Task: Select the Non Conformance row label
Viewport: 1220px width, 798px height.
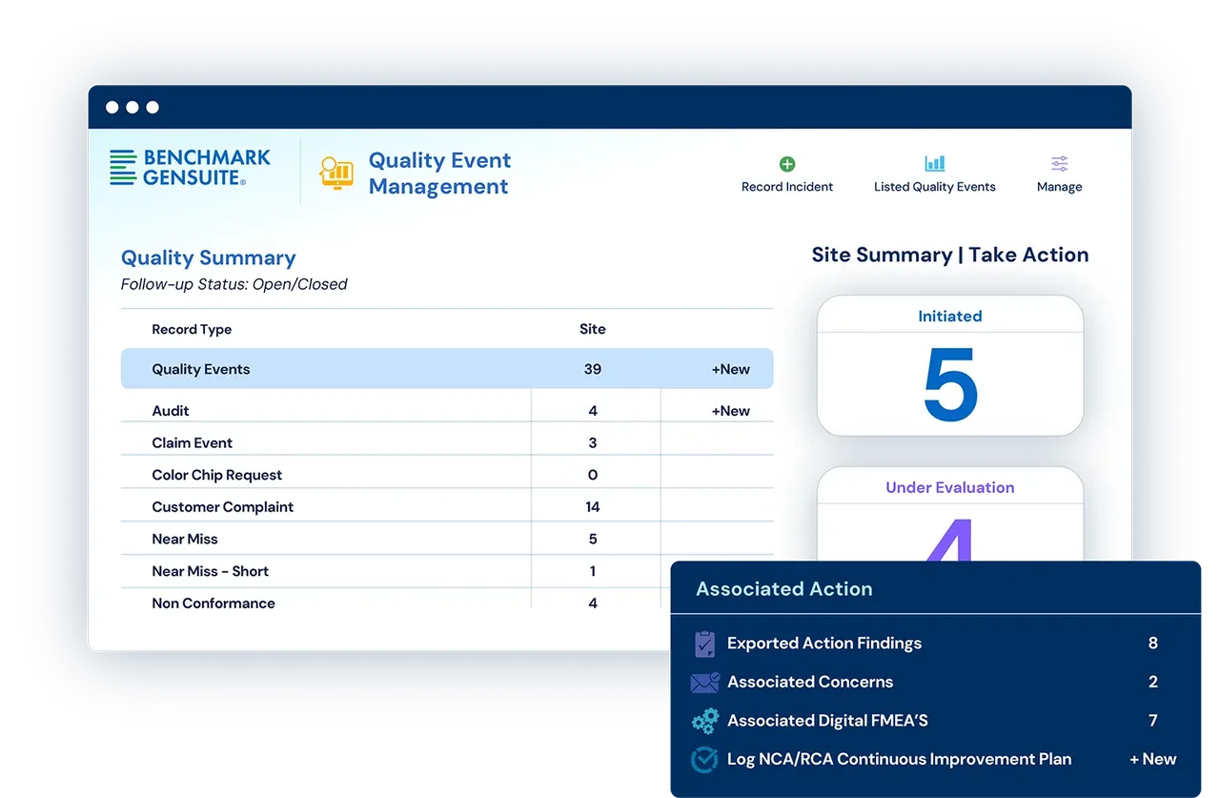Action: tap(213, 604)
